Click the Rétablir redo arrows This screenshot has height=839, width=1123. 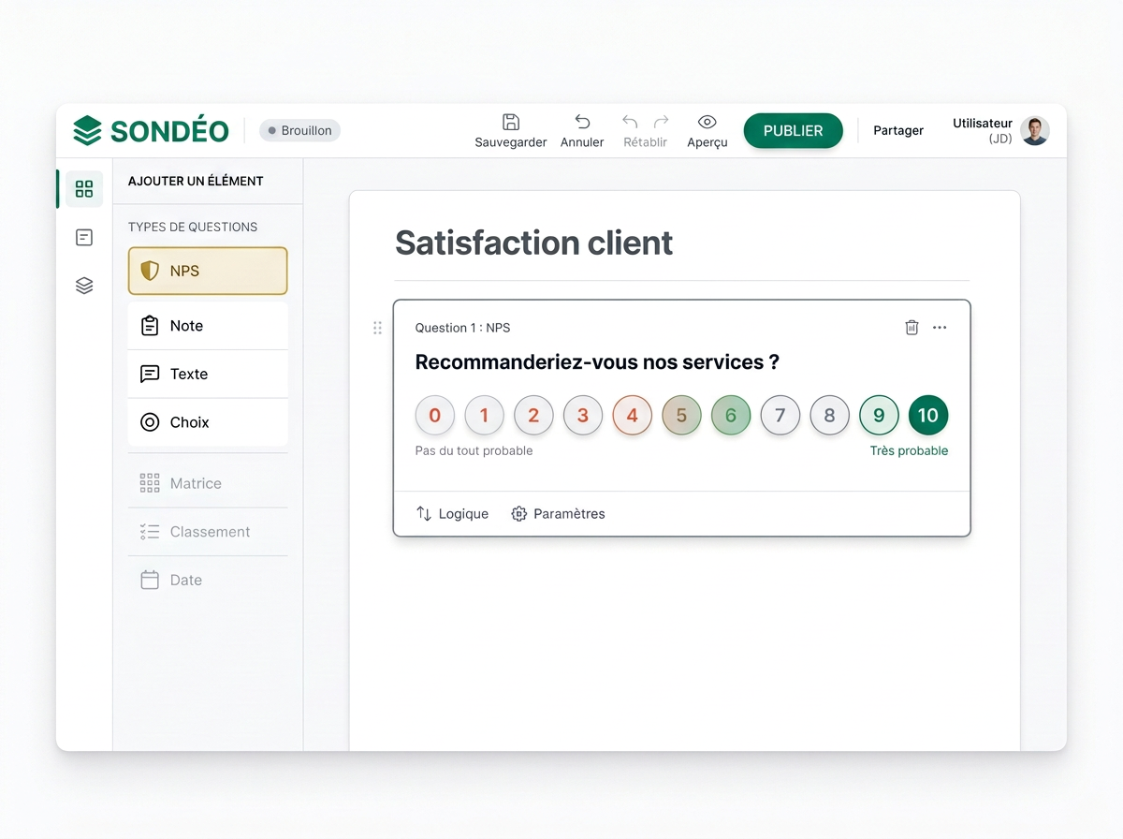(x=646, y=122)
